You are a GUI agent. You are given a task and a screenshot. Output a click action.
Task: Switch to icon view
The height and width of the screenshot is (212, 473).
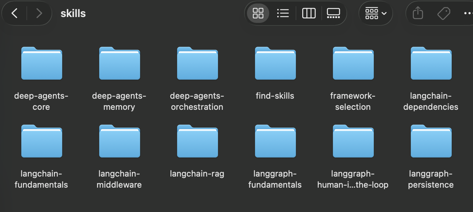click(x=258, y=14)
